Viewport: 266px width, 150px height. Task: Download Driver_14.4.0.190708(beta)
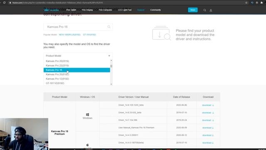(x=208, y=142)
